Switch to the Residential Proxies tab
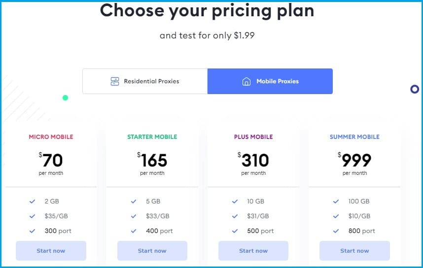The width and height of the screenshot is (423, 268). [145, 81]
